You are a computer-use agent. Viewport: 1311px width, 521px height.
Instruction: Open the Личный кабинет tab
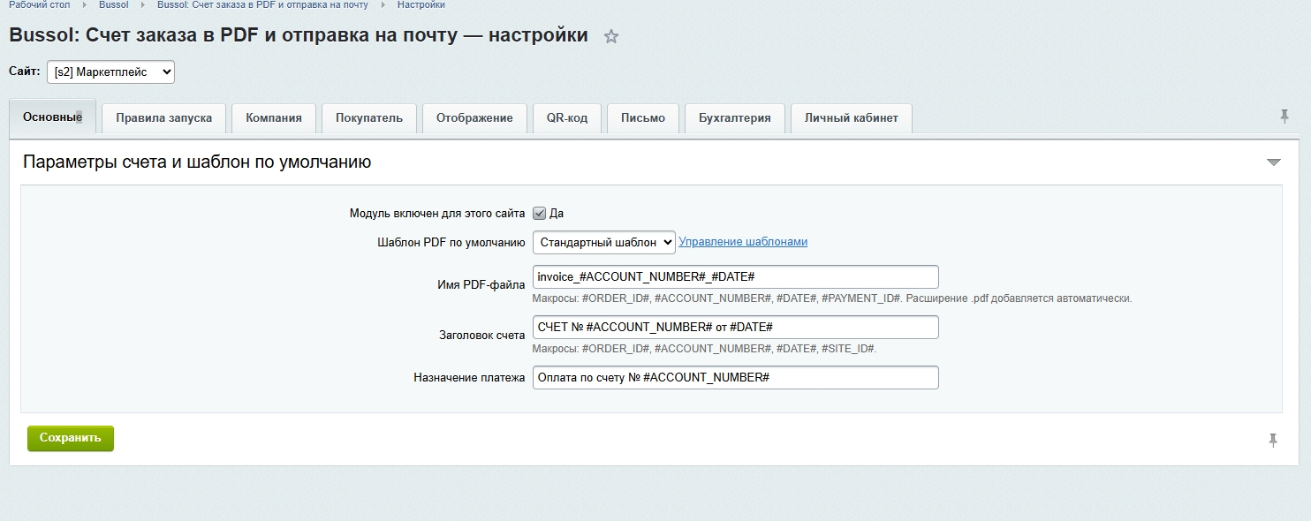(851, 117)
